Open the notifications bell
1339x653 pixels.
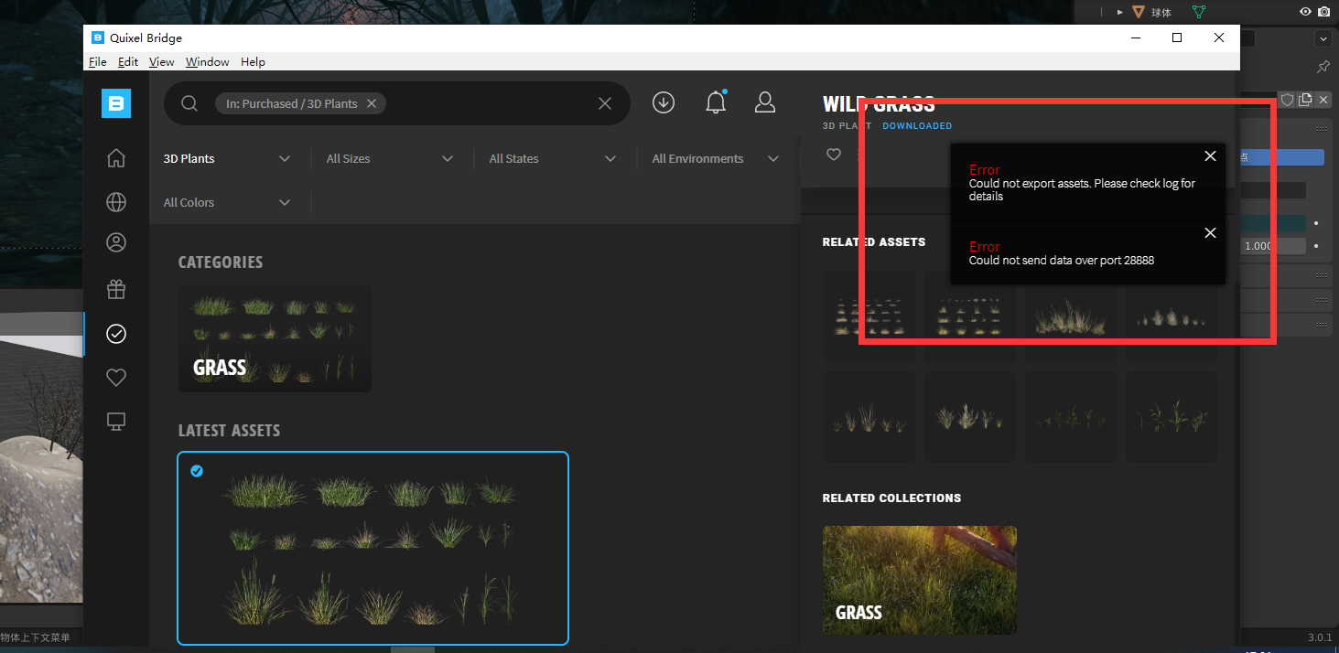pos(716,102)
